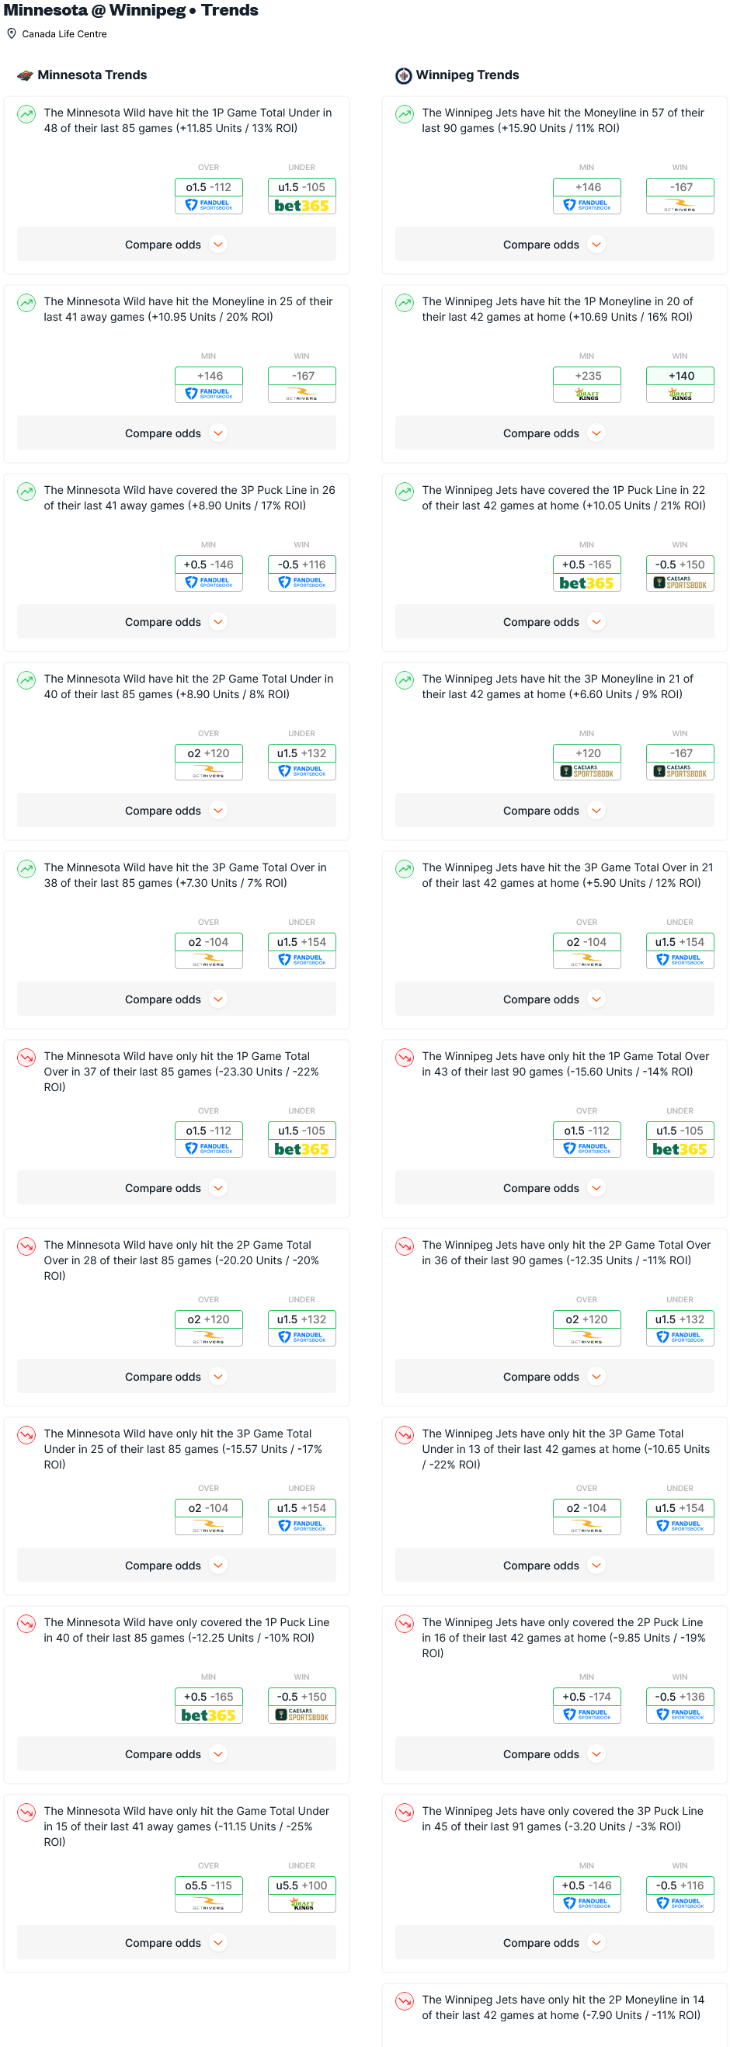
Task: Expand Compare odds for Jets 3P Puck Line 45 of 91
Action: pos(554,1943)
